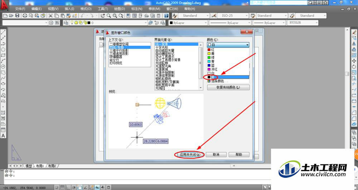Open the text style Standard dropdown
Screen dimensions: 358x190
(x=194, y=16)
